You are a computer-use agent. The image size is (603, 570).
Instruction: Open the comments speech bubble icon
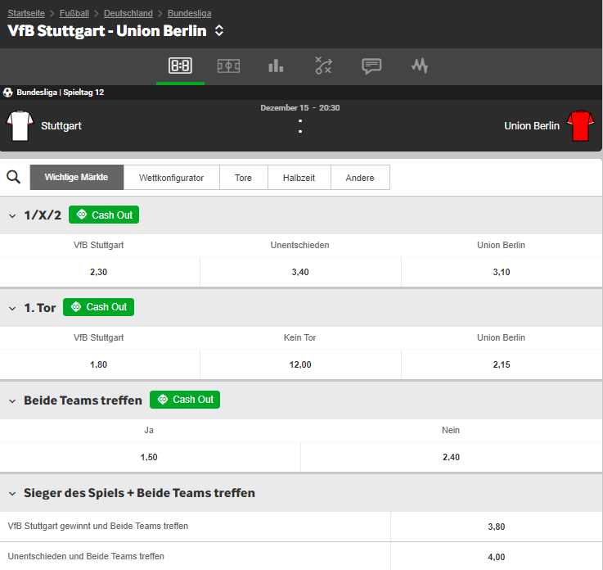pos(371,66)
